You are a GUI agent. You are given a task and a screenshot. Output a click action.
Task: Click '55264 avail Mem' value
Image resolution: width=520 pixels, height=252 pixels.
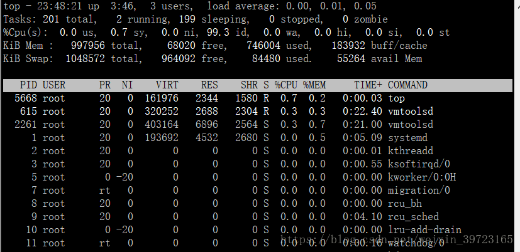pyautogui.click(x=379, y=59)
